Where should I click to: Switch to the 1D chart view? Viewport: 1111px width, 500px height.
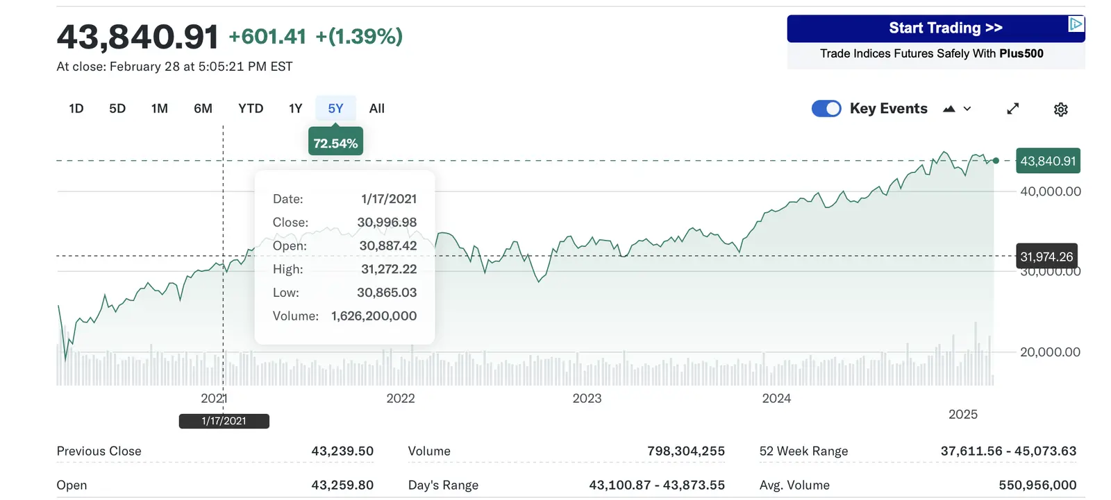pyautogui.click(x=76, y=108)
